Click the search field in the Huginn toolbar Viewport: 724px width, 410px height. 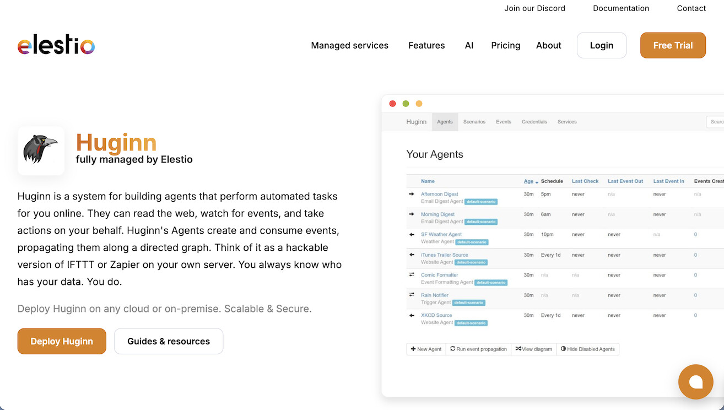point(716,122)
